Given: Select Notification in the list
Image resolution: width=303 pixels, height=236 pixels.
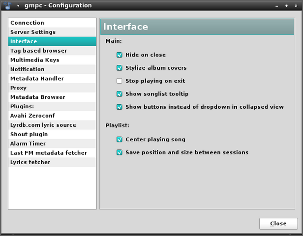Looking at the screenshot, I should coord(52,69).
